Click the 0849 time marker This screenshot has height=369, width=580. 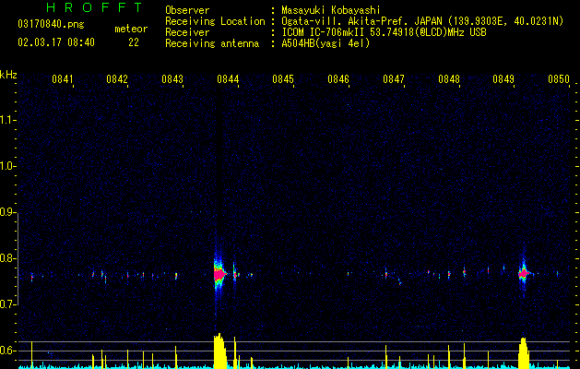(503, 79)
